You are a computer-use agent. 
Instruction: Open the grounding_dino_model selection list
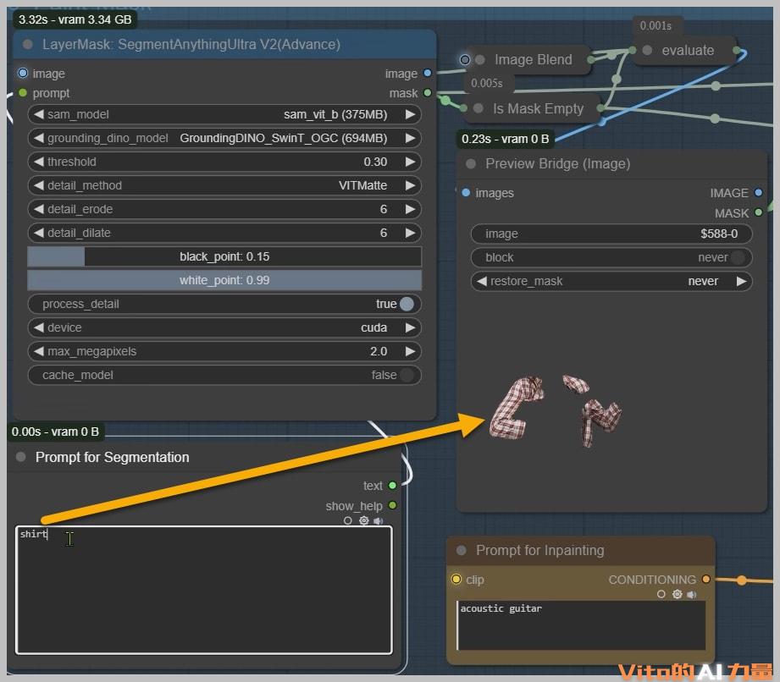point(224,138)
